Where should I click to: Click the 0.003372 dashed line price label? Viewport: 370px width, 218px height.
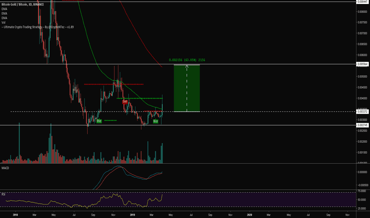(x=362, y=111)
